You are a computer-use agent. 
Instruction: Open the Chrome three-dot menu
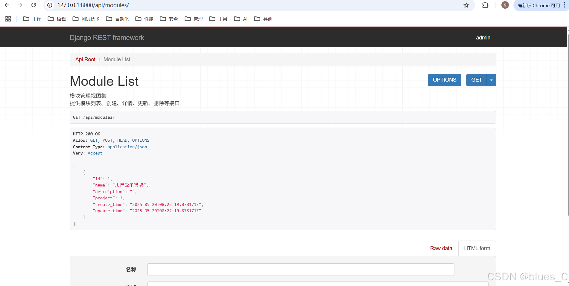coord(565,5)
